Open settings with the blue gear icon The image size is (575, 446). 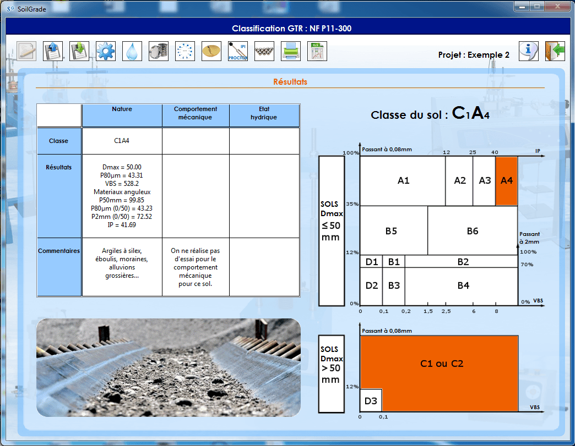point(106,51)
